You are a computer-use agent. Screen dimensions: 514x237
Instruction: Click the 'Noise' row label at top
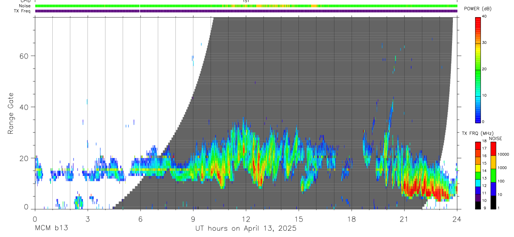pyautogui.click(x=25, y=6)
